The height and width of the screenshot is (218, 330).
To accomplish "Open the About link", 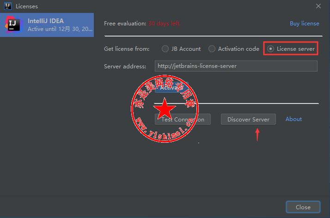I will [293, 119].
